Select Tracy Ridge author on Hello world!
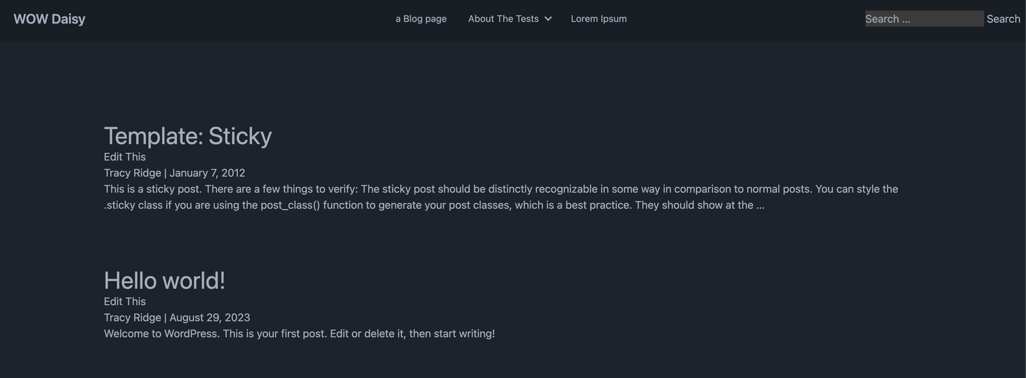 click(132, 318)
